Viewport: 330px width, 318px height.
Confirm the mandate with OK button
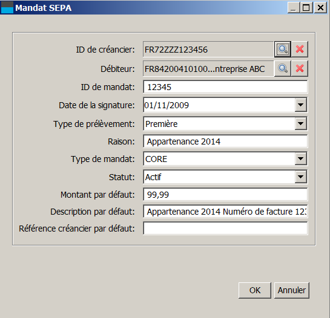(x=255, y=290)
